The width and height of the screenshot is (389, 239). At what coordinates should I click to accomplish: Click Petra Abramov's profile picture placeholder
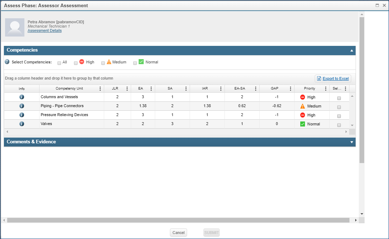pyautogui.click(x=14, y=27)
